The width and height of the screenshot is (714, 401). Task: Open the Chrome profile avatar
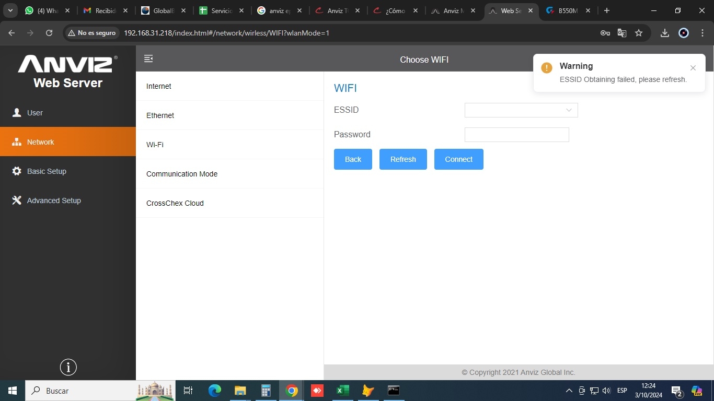click(x=684, y=33)
